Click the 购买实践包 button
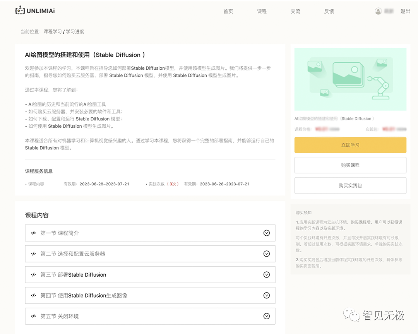 pos(350,186)
